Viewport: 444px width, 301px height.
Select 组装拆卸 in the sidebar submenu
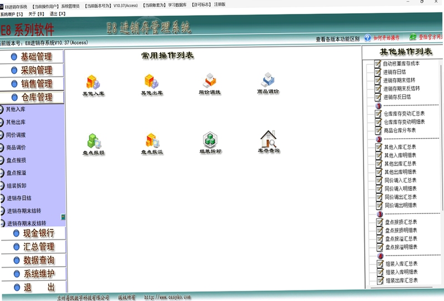(17, 186)
